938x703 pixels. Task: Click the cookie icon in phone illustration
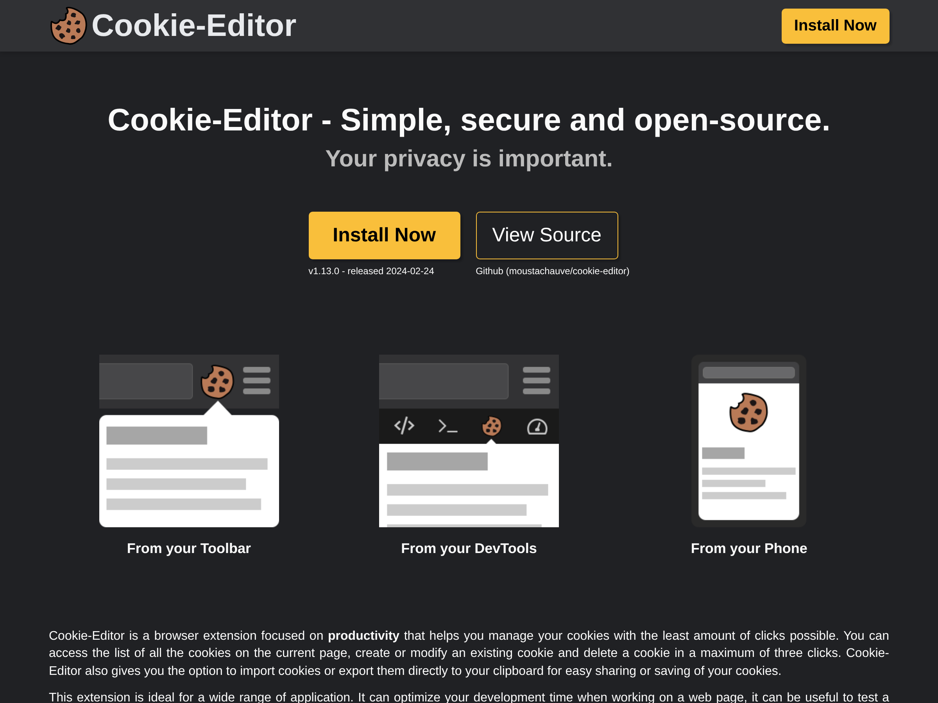(748, 413)
